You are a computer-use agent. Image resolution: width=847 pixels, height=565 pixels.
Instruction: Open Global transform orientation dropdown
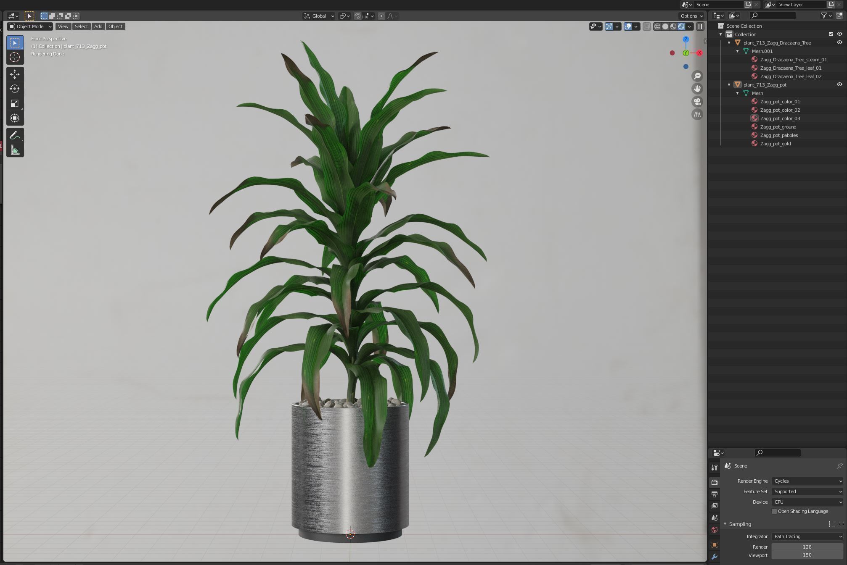tap(319, 16)
